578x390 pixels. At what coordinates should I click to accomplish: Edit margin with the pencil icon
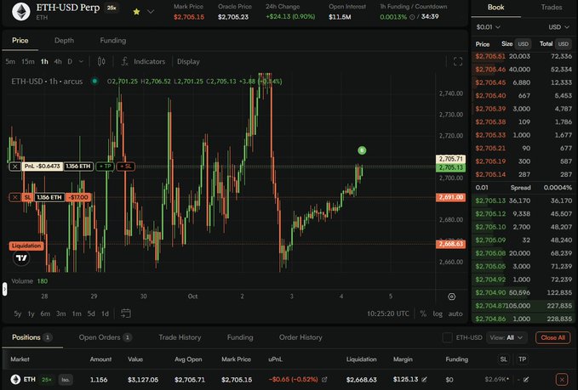pos(424,379)
